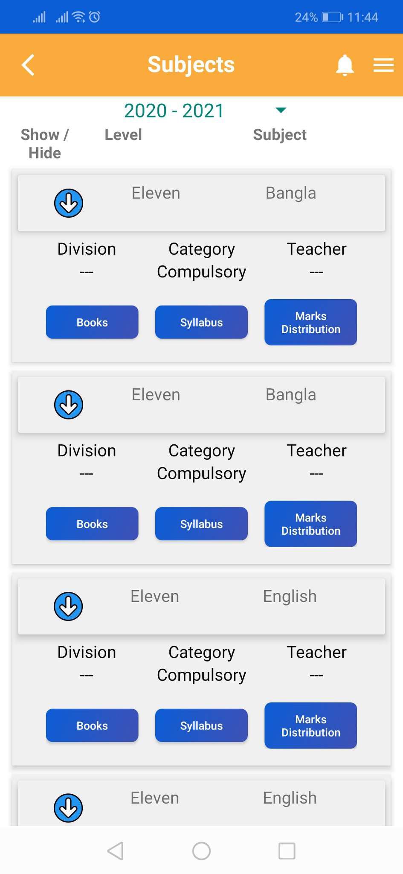Select the 2020 - 2021 session text
Screen dimensions: 403x874
click(174, 111)
